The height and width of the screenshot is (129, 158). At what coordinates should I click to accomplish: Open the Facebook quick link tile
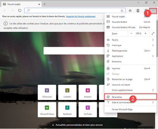point(67,110)
